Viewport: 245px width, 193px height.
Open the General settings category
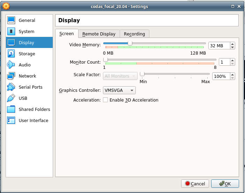pos(29,21)
